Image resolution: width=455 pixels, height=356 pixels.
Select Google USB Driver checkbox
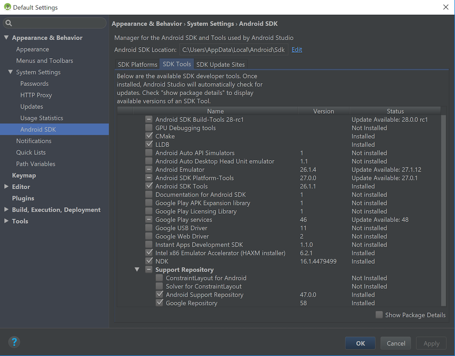pos(149,228)
